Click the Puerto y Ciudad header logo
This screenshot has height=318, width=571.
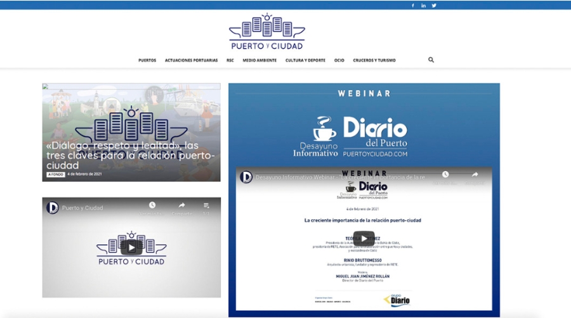[x=267, y=32]
